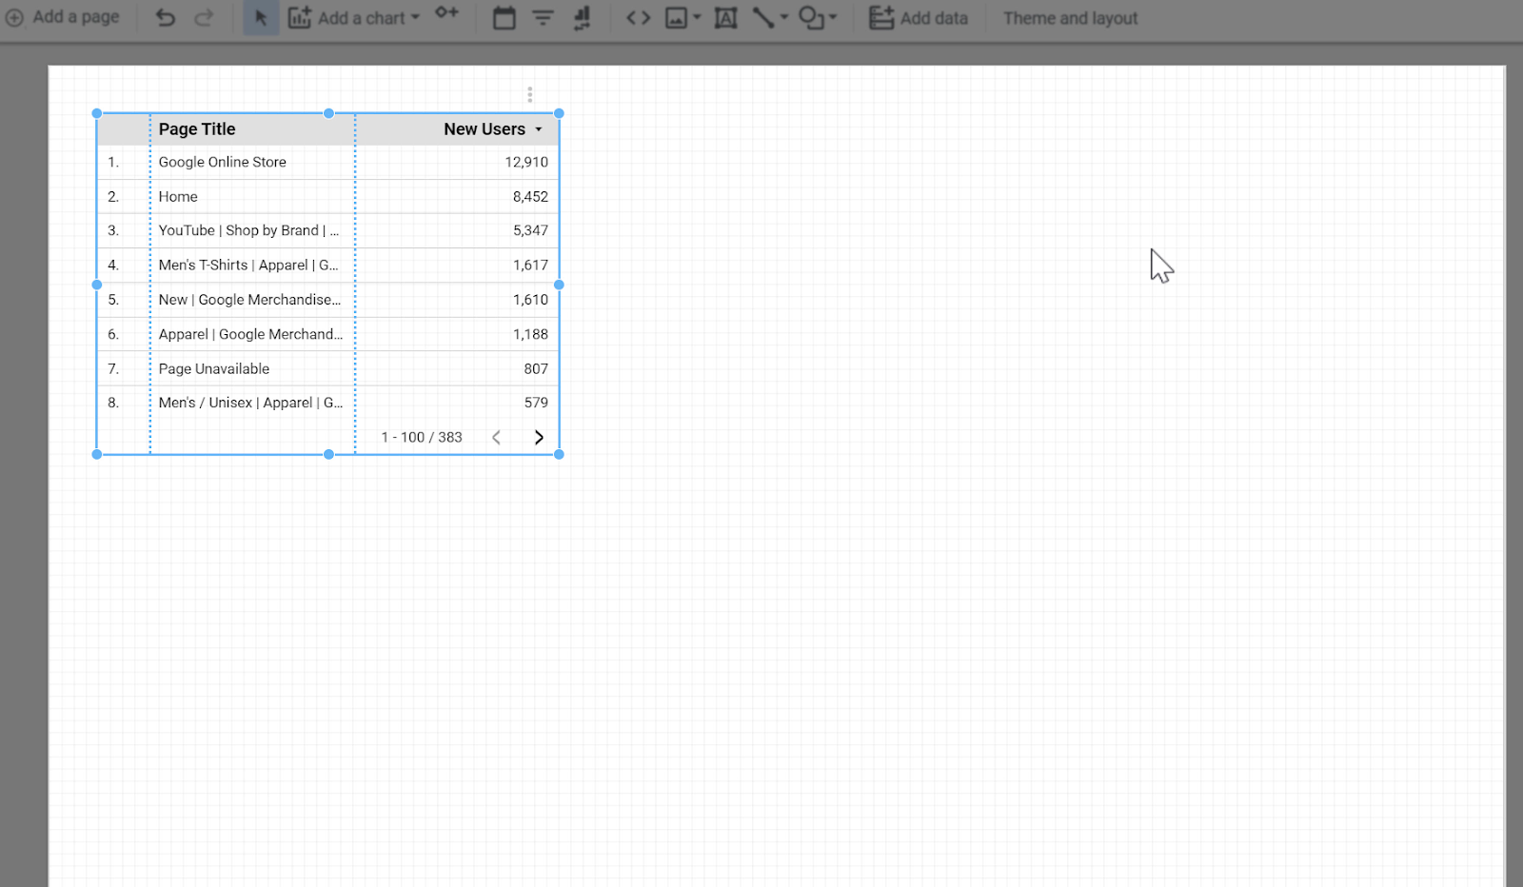Click the 1 - 100 / 383 pagination text
1523x887 pixels.
tap(422, 437)
